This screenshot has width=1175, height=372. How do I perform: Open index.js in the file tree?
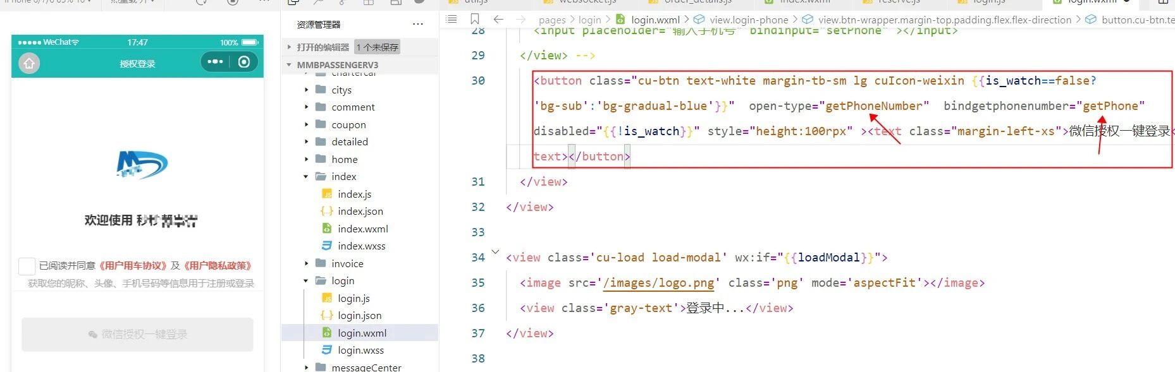[354, 194]
